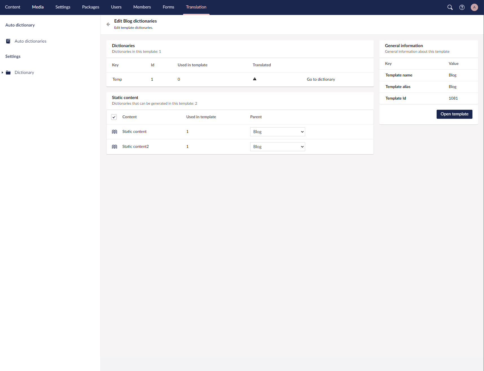Click the Auto dictionaries book icon
484x371 pixels.
(x=8, y=41)
